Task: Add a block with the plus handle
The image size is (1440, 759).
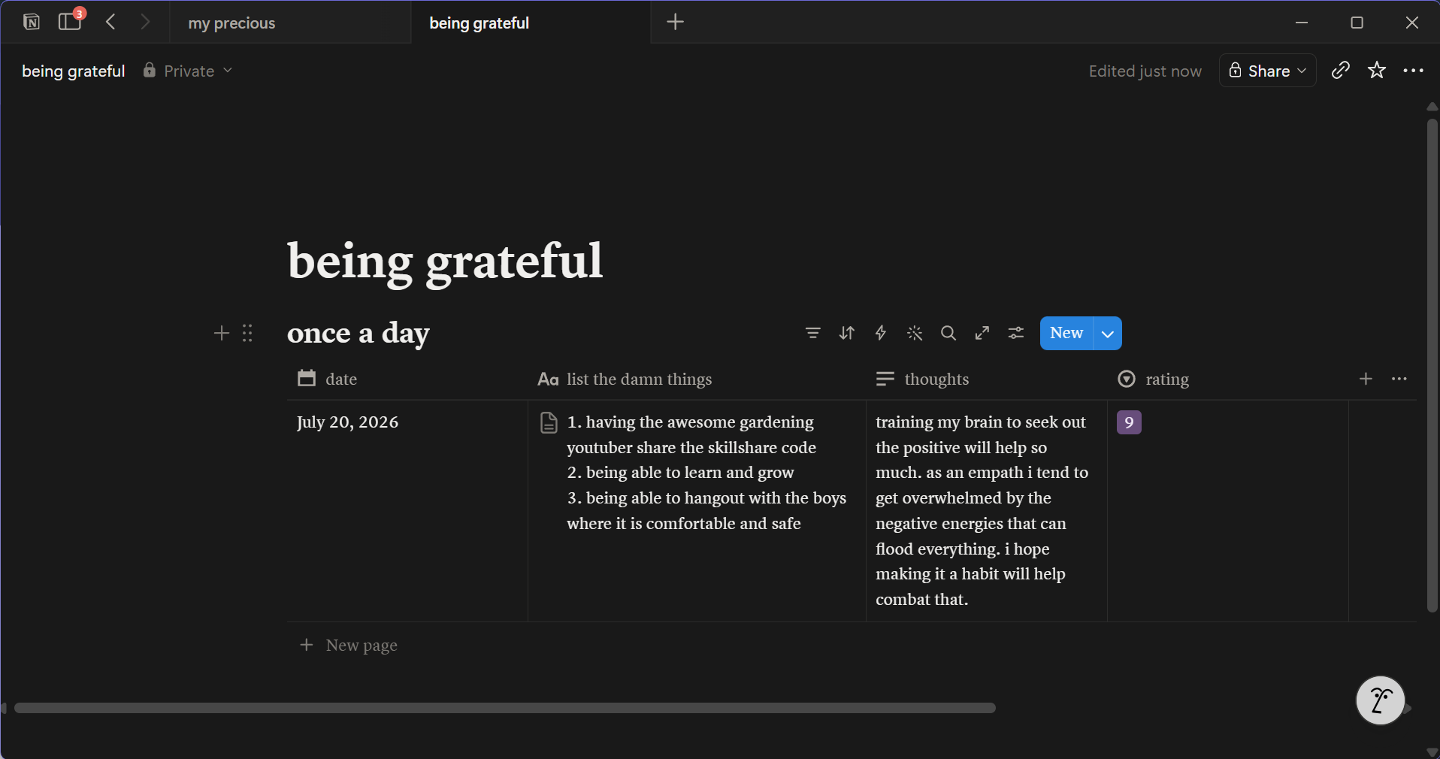Action: (221, 333)
